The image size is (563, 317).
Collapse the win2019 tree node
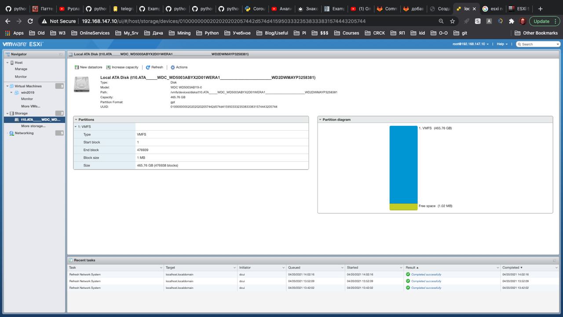pyautogui.click(x=12, y=92)
